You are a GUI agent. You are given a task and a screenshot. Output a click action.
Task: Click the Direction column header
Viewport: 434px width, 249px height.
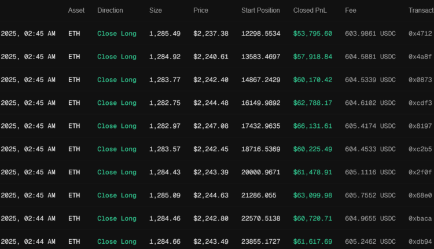click(110, 10)
